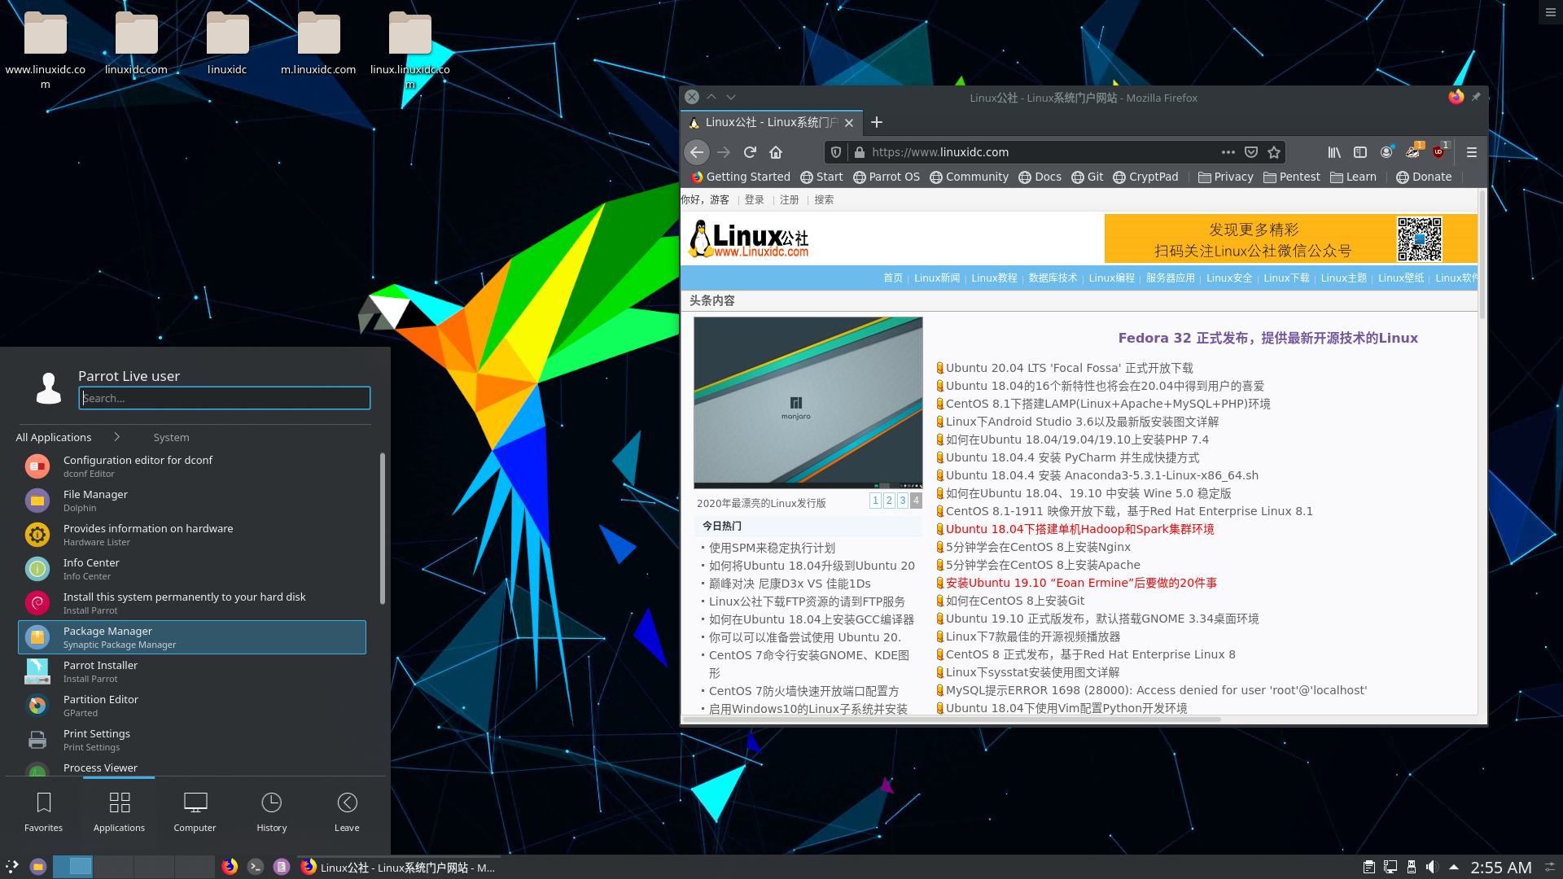Open the Firefox hamburger menu

click(x=1471, y=152)
